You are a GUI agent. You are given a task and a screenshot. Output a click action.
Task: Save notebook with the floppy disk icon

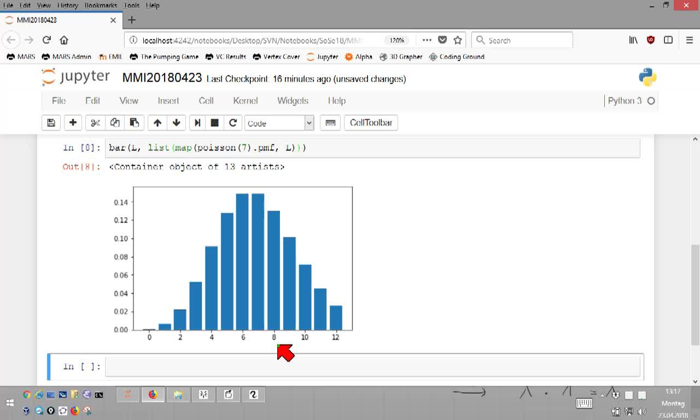pos(51,122)
